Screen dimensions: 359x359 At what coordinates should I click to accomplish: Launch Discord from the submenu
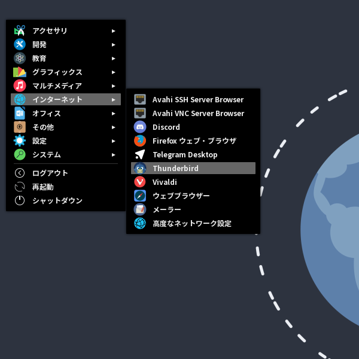coord(193,127)
